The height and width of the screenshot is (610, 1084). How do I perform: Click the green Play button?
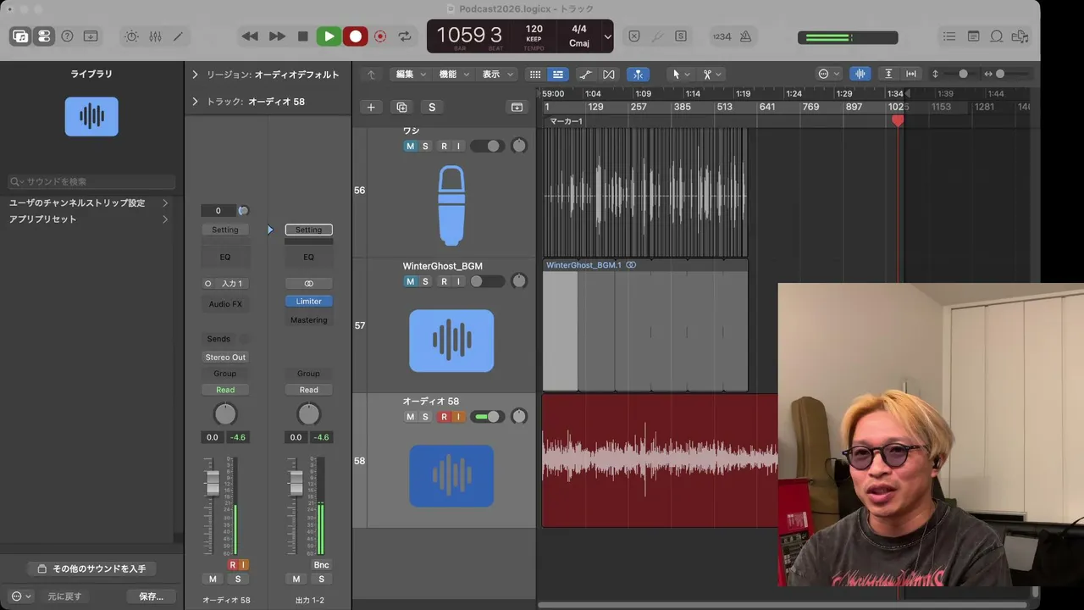pos(329,36)
